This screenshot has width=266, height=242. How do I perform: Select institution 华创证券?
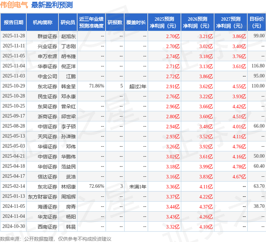pyautogui.click(x=47, y=166)
